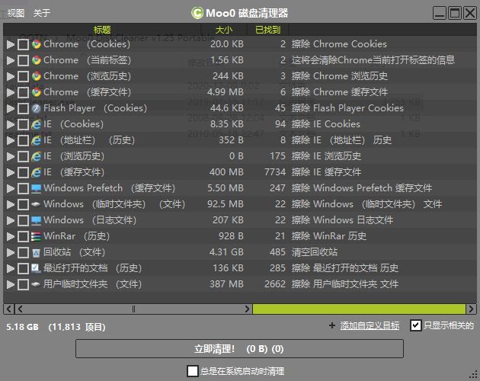Expand the Chrome (缓存文件) row
Image resolution: width=480 pixels, height=381 pixels.
point(11,92)
